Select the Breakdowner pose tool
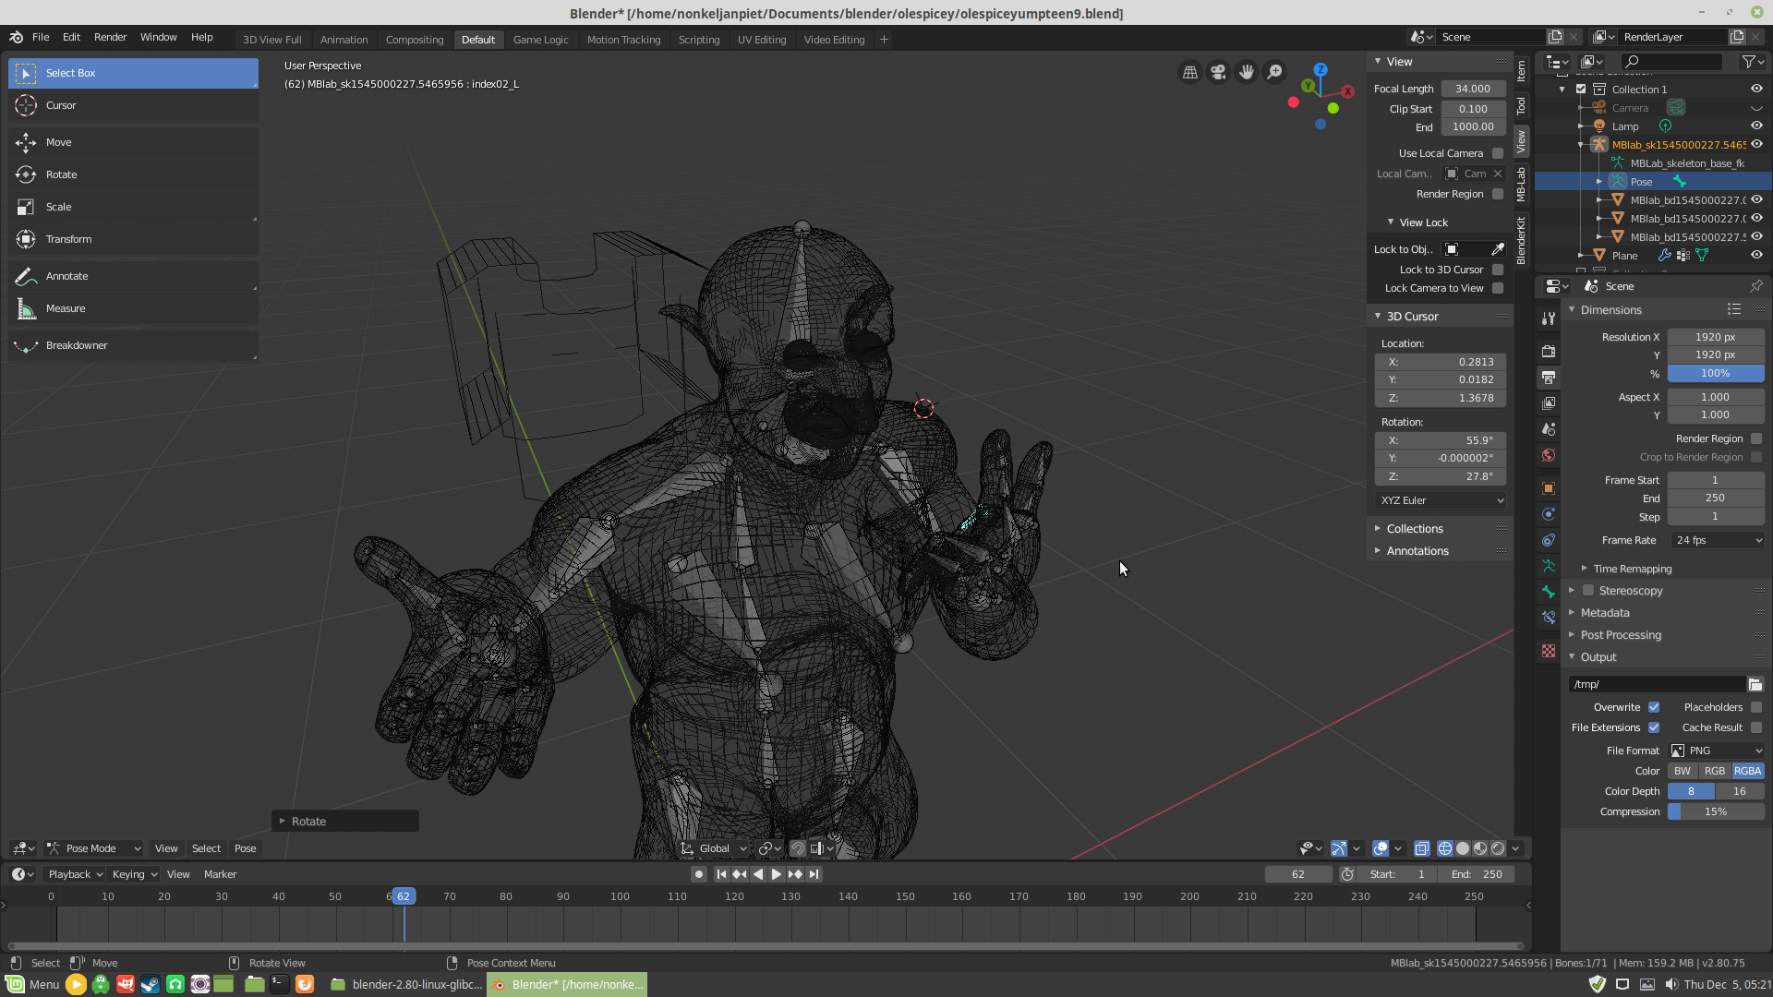The image size is (1773, 997). (x=133, y=345)
